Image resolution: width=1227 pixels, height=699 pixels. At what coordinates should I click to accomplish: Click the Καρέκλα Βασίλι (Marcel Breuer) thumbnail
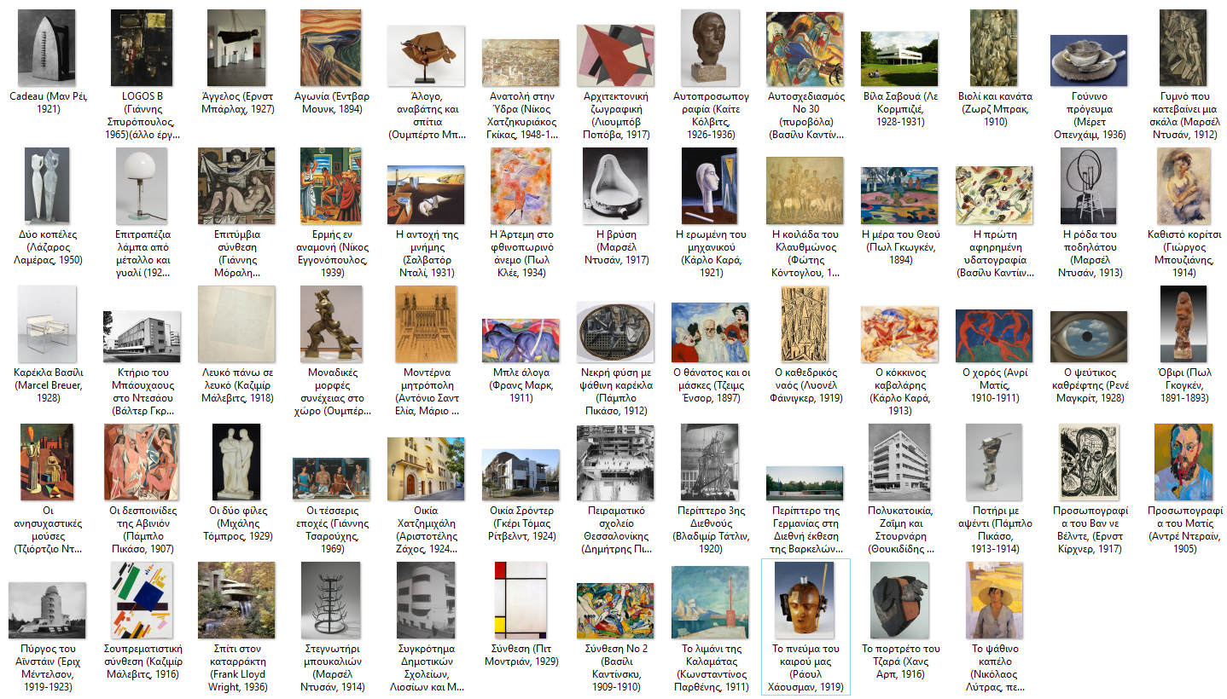coord(48,323)
